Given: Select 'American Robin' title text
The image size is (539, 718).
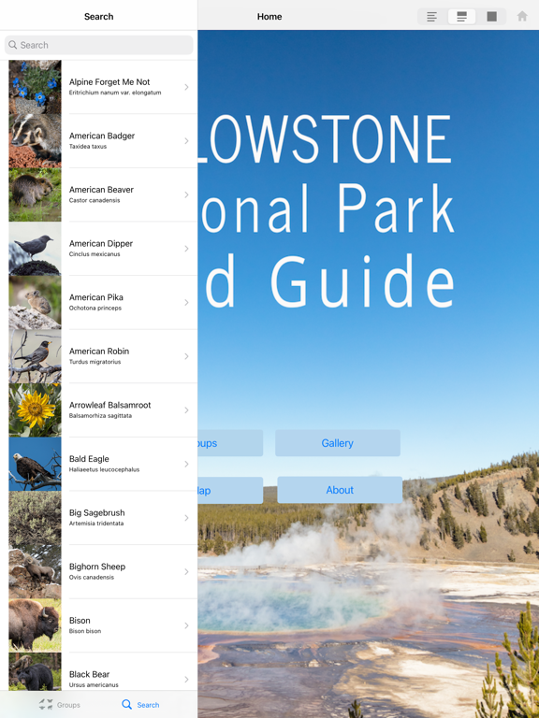Looking at the screenshot, I should 99,352.
